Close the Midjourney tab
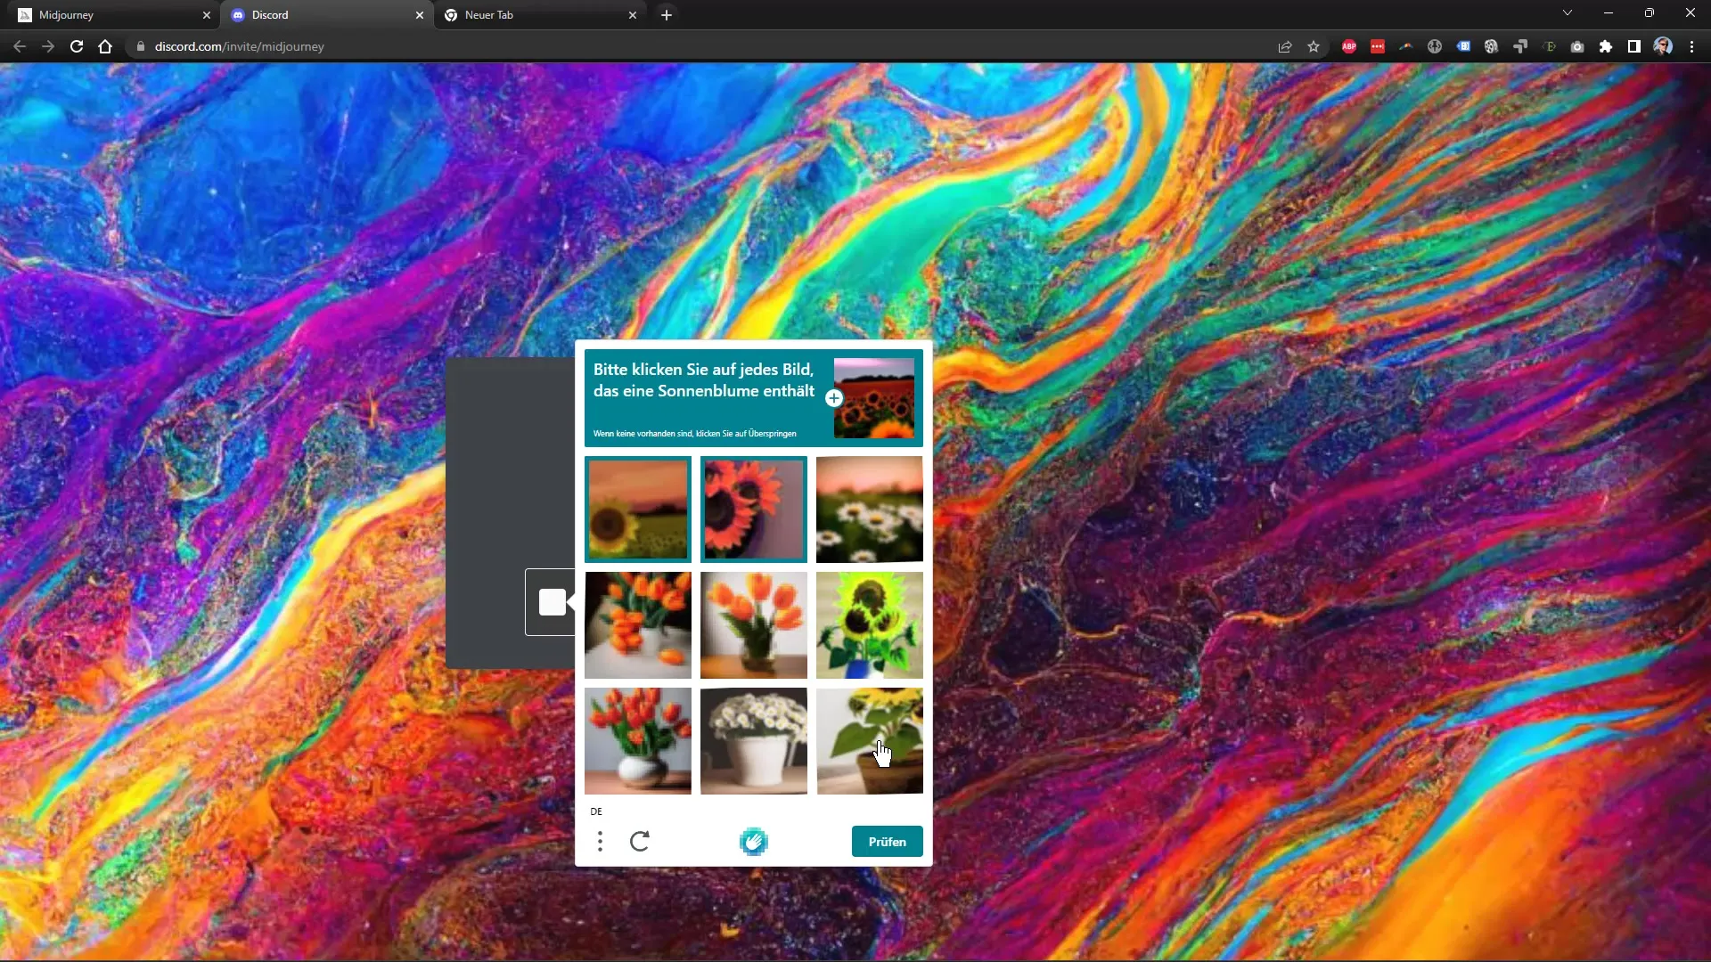The width and height of the screenshot is (1711, 962). click(207, 15)
